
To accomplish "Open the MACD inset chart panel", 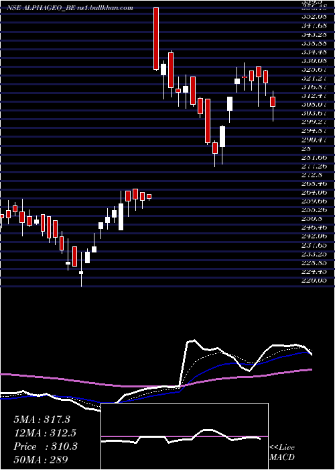I will point(184,436).
